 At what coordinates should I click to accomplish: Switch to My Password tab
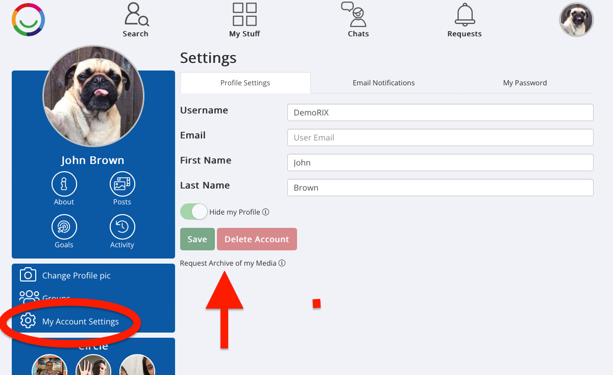(x=525, y=83)
